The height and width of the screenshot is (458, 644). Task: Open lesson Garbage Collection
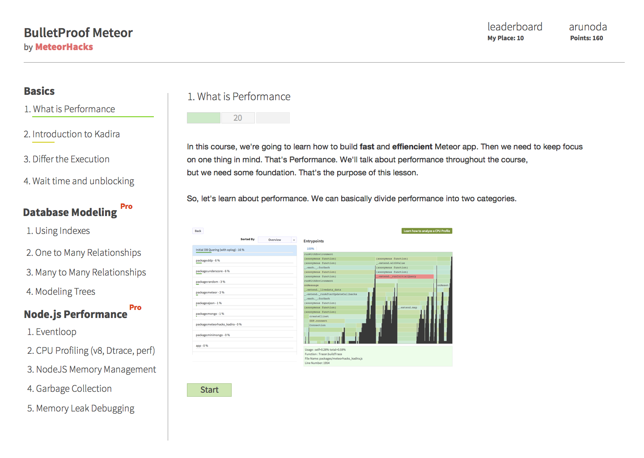coord(69,389)
